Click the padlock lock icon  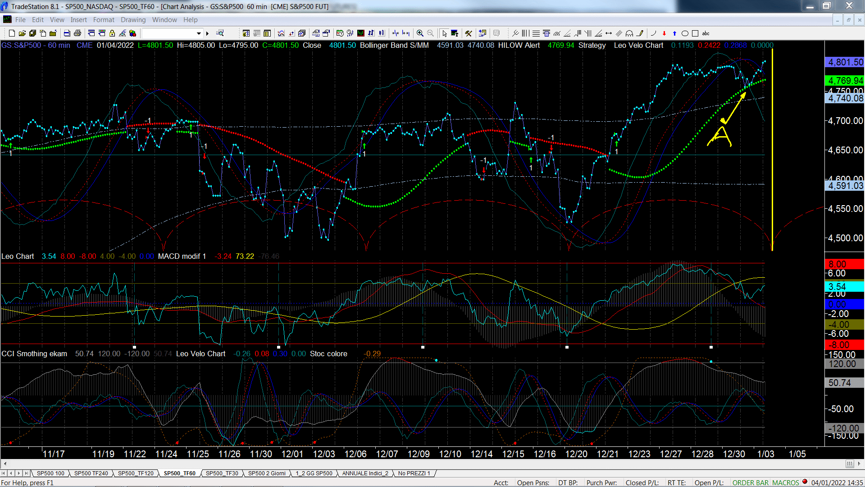click(x=112, y=33)
